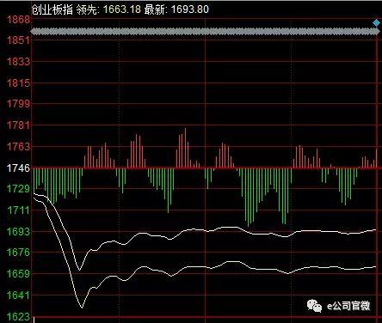Click the 1781 red price label
This screenshot has height=323, width=382.
point(18,125)
